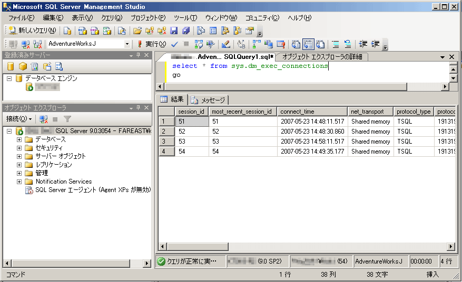Click the results grid horizontal scrollbar thumb
Image resolution: width=462 pixels, height=282 pixels.
pyautogui.click(x=198, y=247)
